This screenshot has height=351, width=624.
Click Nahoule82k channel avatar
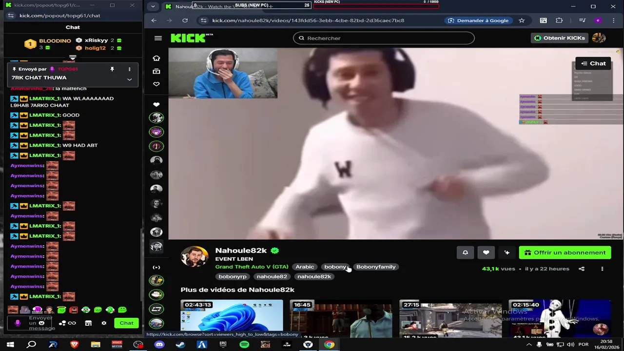(x=195, y=257)
